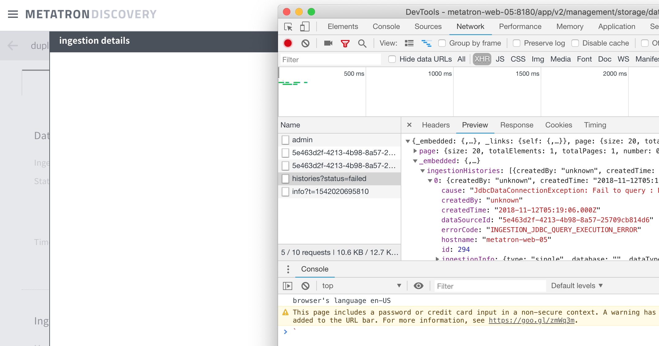Create a live expression with the eye icon
Viewport: 659px width, 346px height.
(x=418, y=286)
